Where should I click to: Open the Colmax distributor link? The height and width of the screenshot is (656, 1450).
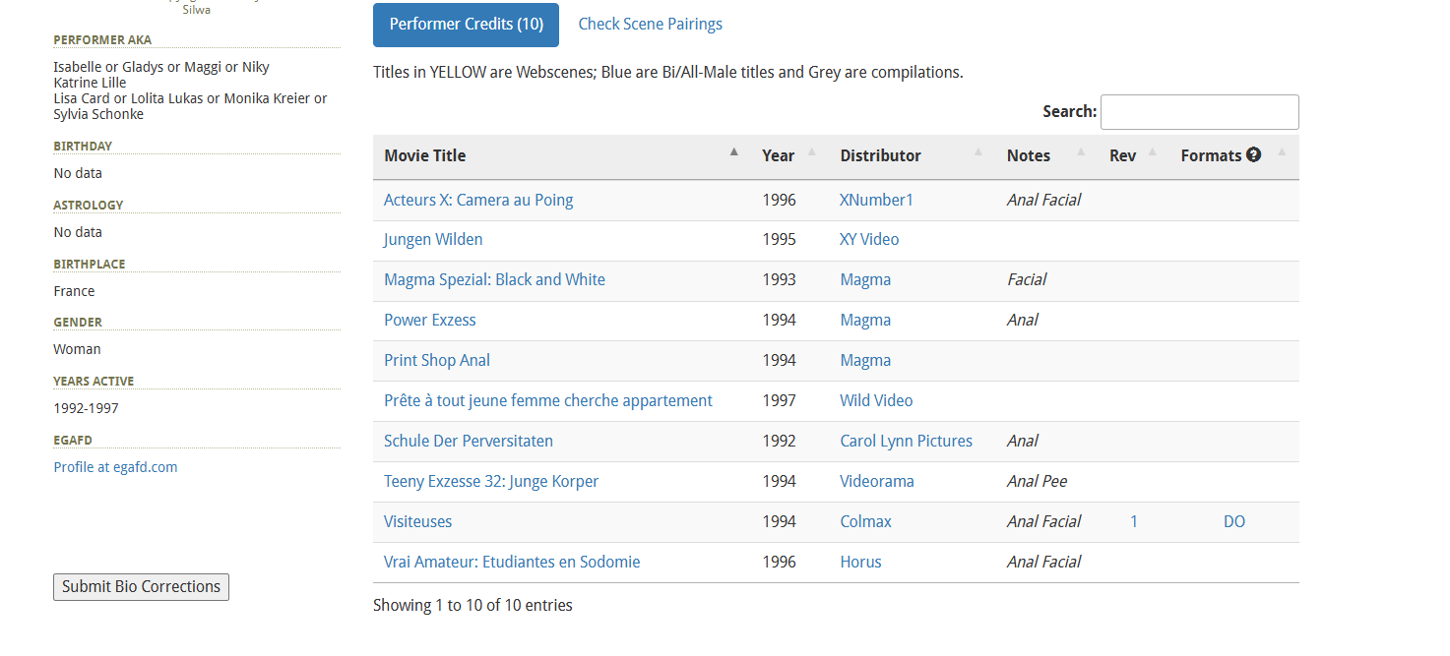click(x=865, y=522)
